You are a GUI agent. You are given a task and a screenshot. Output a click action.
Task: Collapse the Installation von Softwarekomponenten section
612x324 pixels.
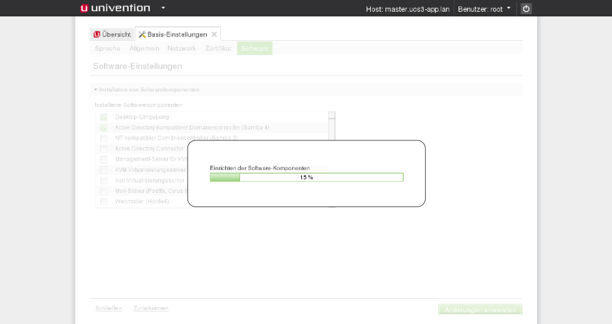click(96, 90)
